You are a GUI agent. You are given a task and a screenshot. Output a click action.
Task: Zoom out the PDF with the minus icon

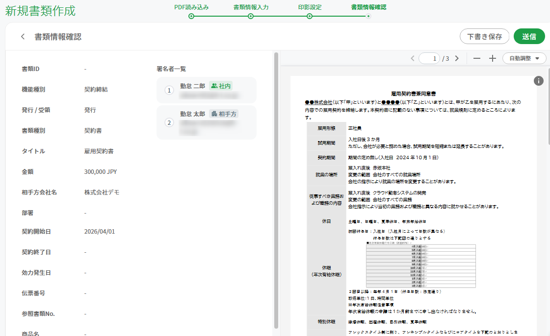[477, 58]
